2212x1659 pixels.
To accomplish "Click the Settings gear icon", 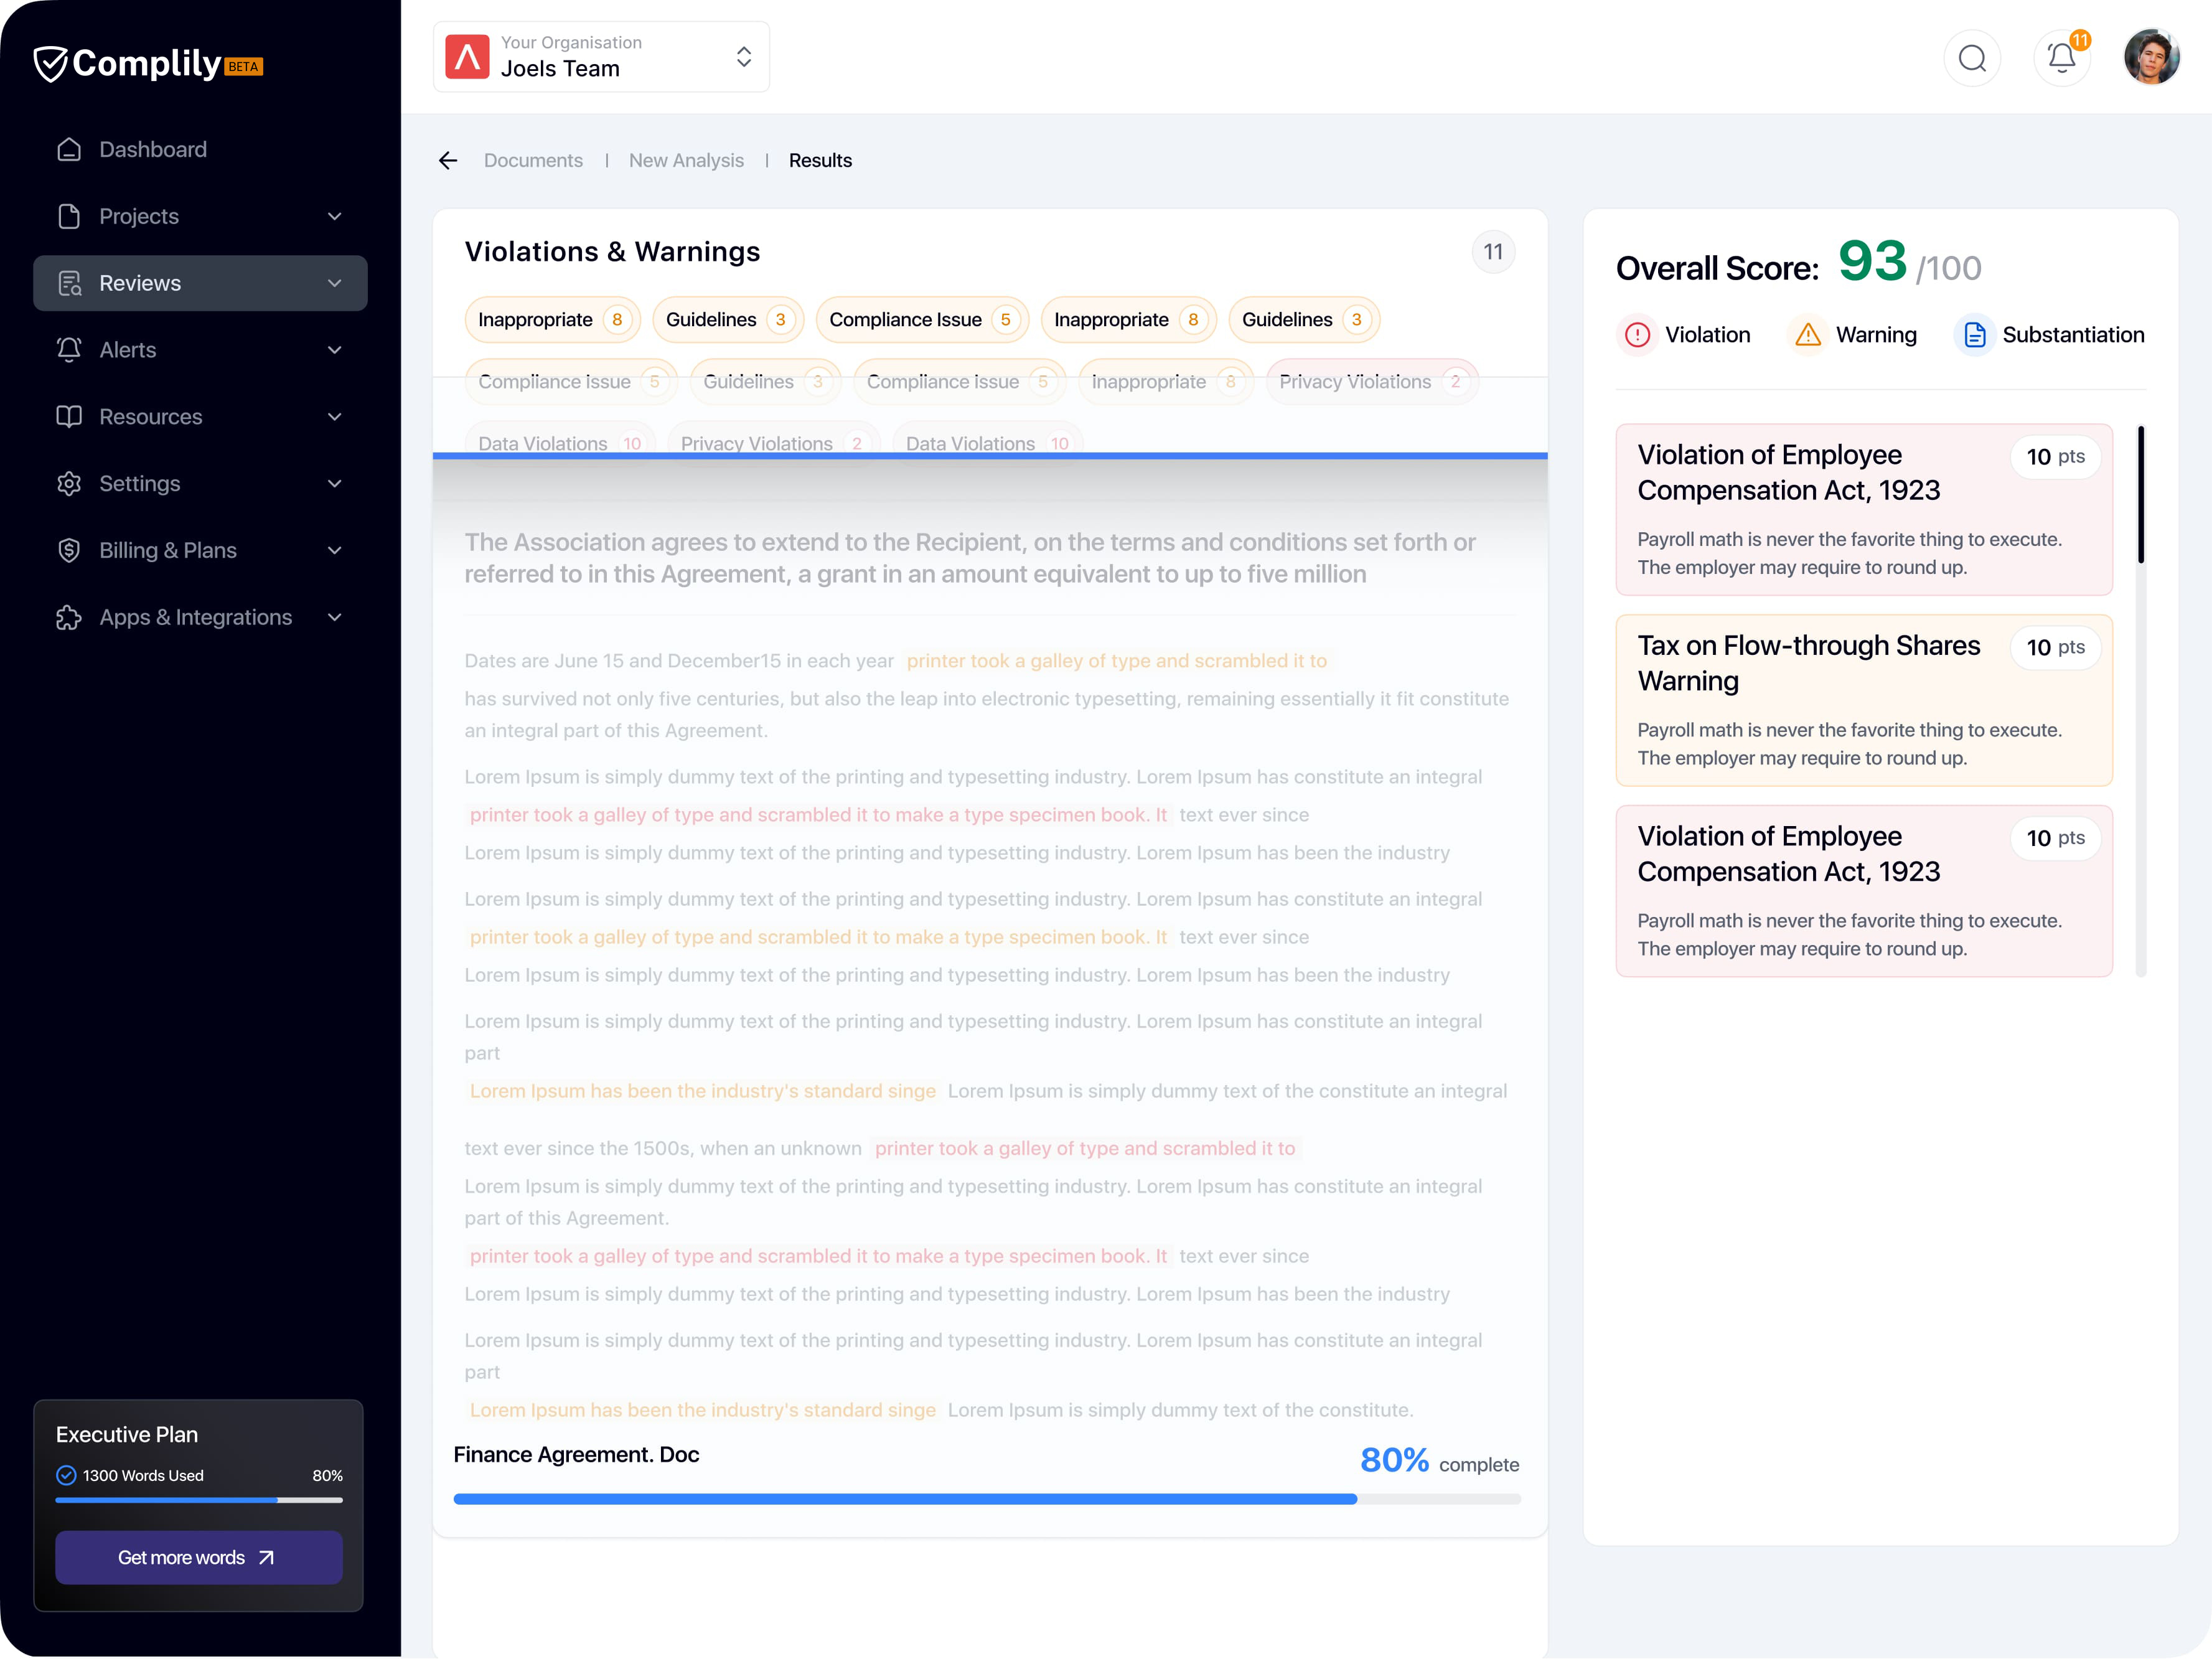I will [69, 483].
